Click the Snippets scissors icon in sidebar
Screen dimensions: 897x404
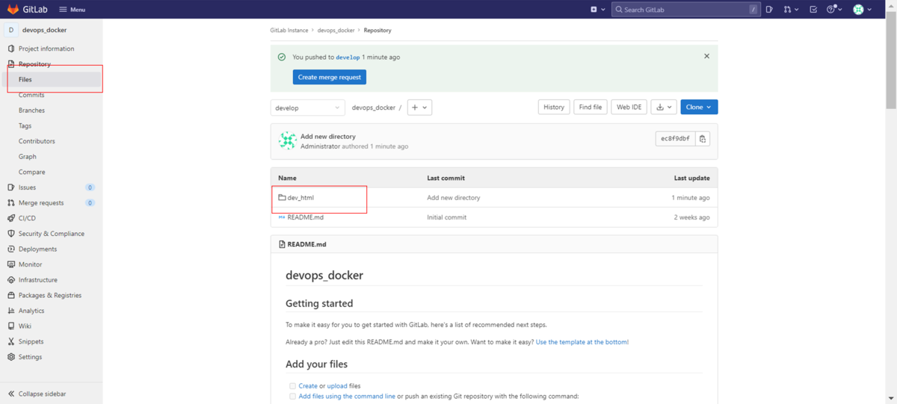11,341
